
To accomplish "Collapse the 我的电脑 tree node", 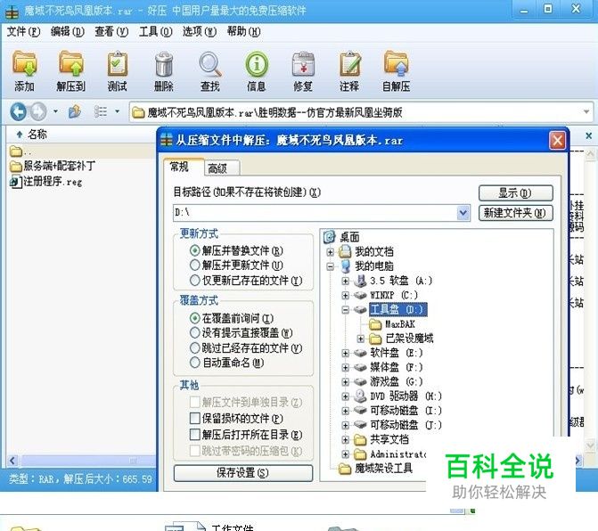I will pos(331,266).
